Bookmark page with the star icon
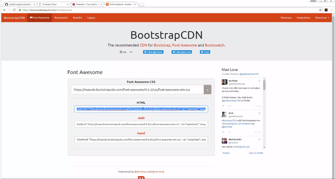This screenshot has width=335, height=179. point(320,10)
